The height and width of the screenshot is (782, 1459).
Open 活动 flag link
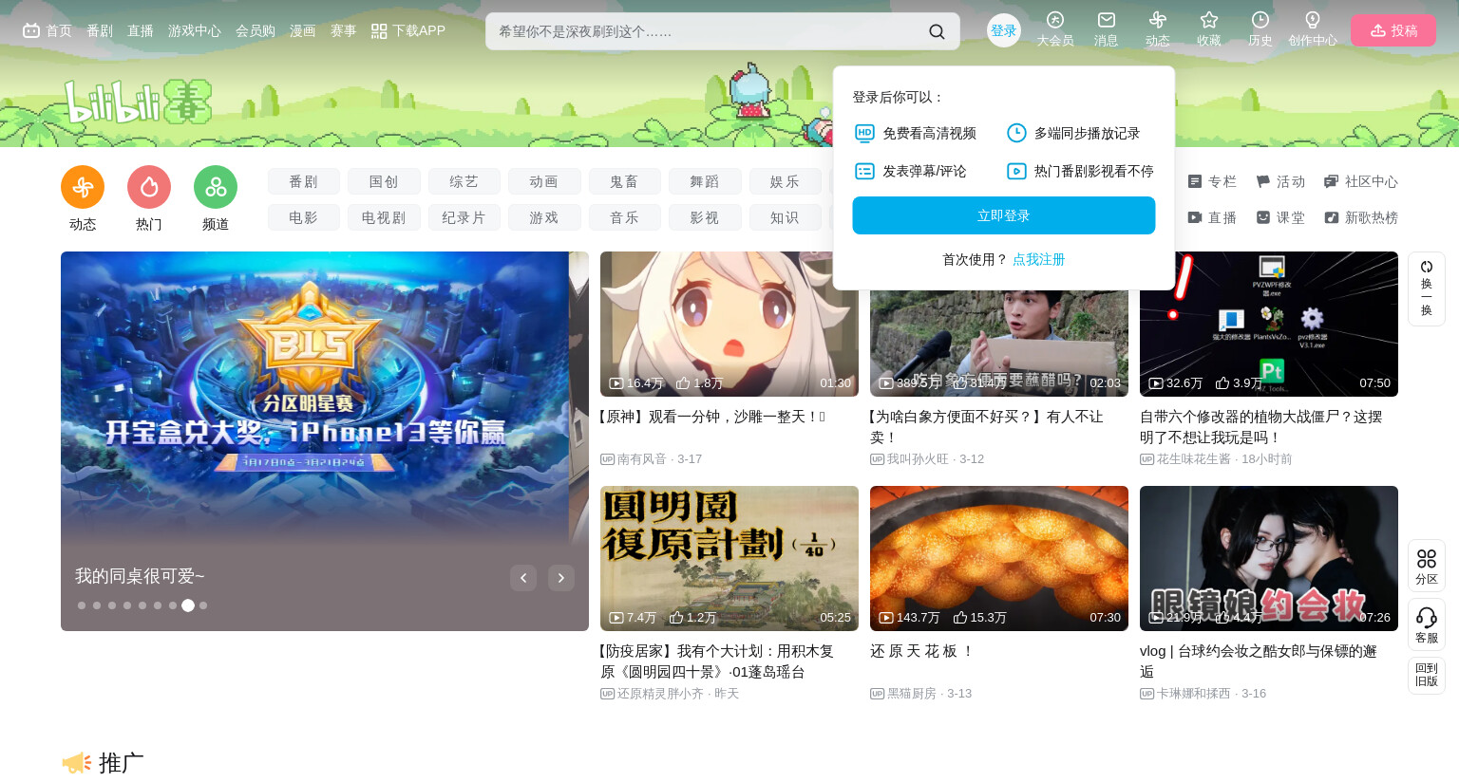tap(1280, 181)
